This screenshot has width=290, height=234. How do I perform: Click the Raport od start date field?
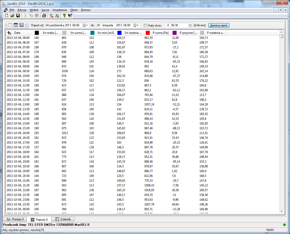click(67, 25)
